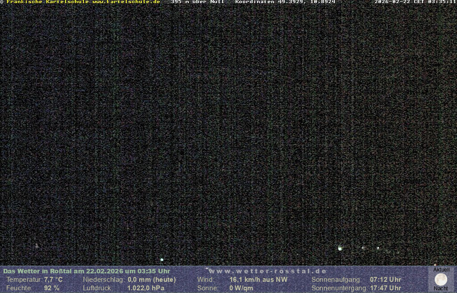This screenshot has height=293, width=457.
Task: Click the Sonnenaufgang time 07:12 Uhr
Action: pyautogui.click(x=385, y=280)
